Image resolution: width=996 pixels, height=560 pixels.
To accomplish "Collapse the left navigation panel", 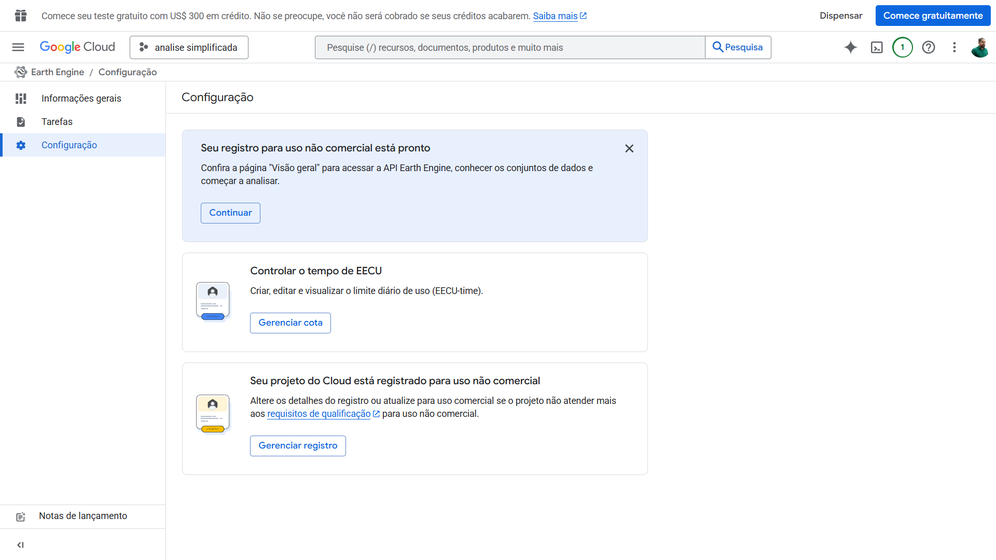I will click(x=20, y=545).
